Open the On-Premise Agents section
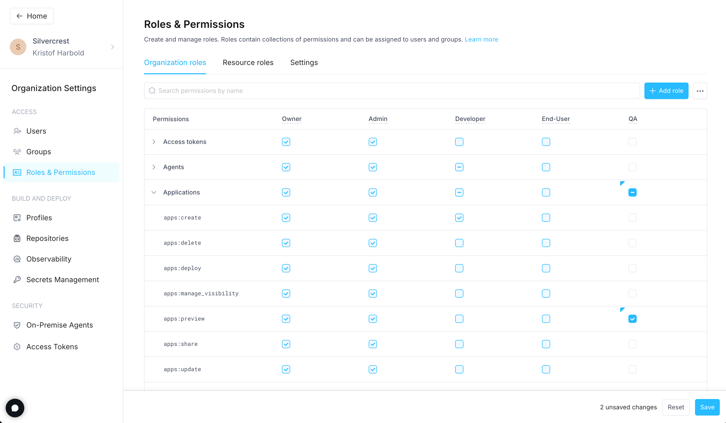 tap(60, 325)
